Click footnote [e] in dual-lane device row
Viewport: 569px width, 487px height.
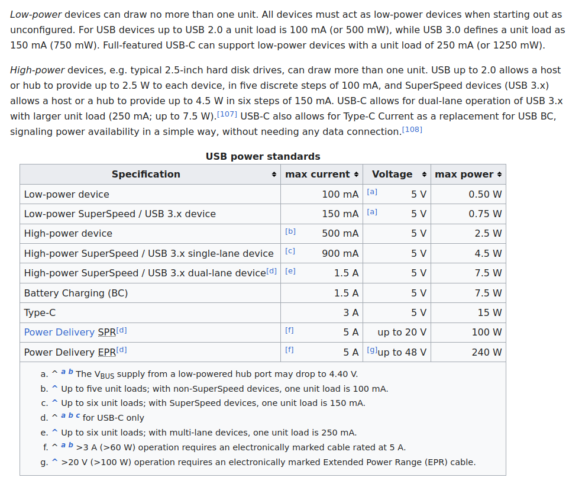click(x=290, y=271)
